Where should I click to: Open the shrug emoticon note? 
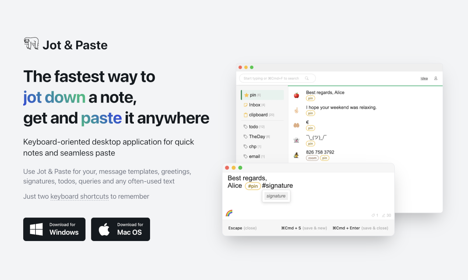click(x=316, y=137)
